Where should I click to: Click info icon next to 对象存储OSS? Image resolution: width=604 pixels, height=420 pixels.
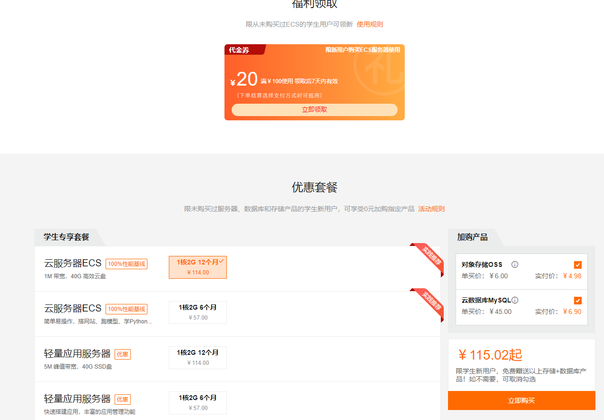click(515, 264)
